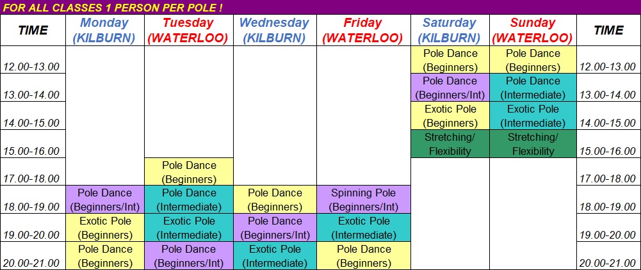Click the right 18.00-19.00 time label
641x270 pixels.
pyautogui.click(x=608, y=207)
